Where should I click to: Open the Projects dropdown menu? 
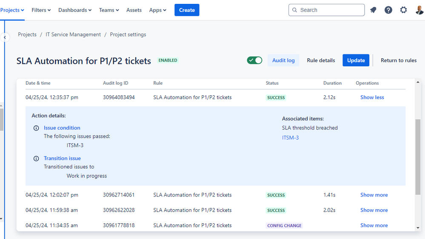[12, 10]
